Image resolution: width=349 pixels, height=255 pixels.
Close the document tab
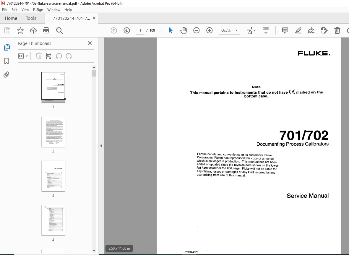pos(94,18)
